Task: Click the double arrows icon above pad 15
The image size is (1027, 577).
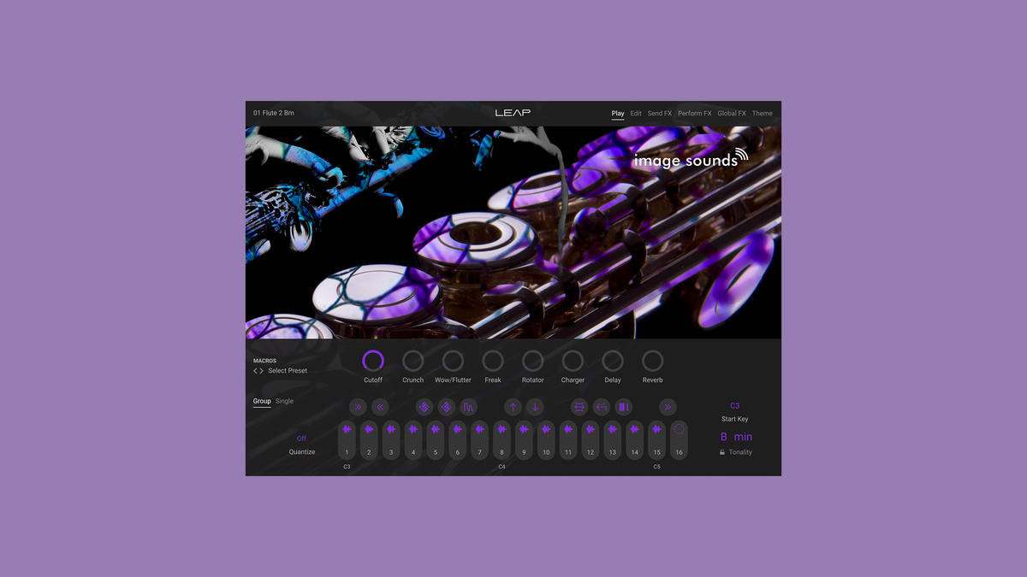Action: pos(668,407)
